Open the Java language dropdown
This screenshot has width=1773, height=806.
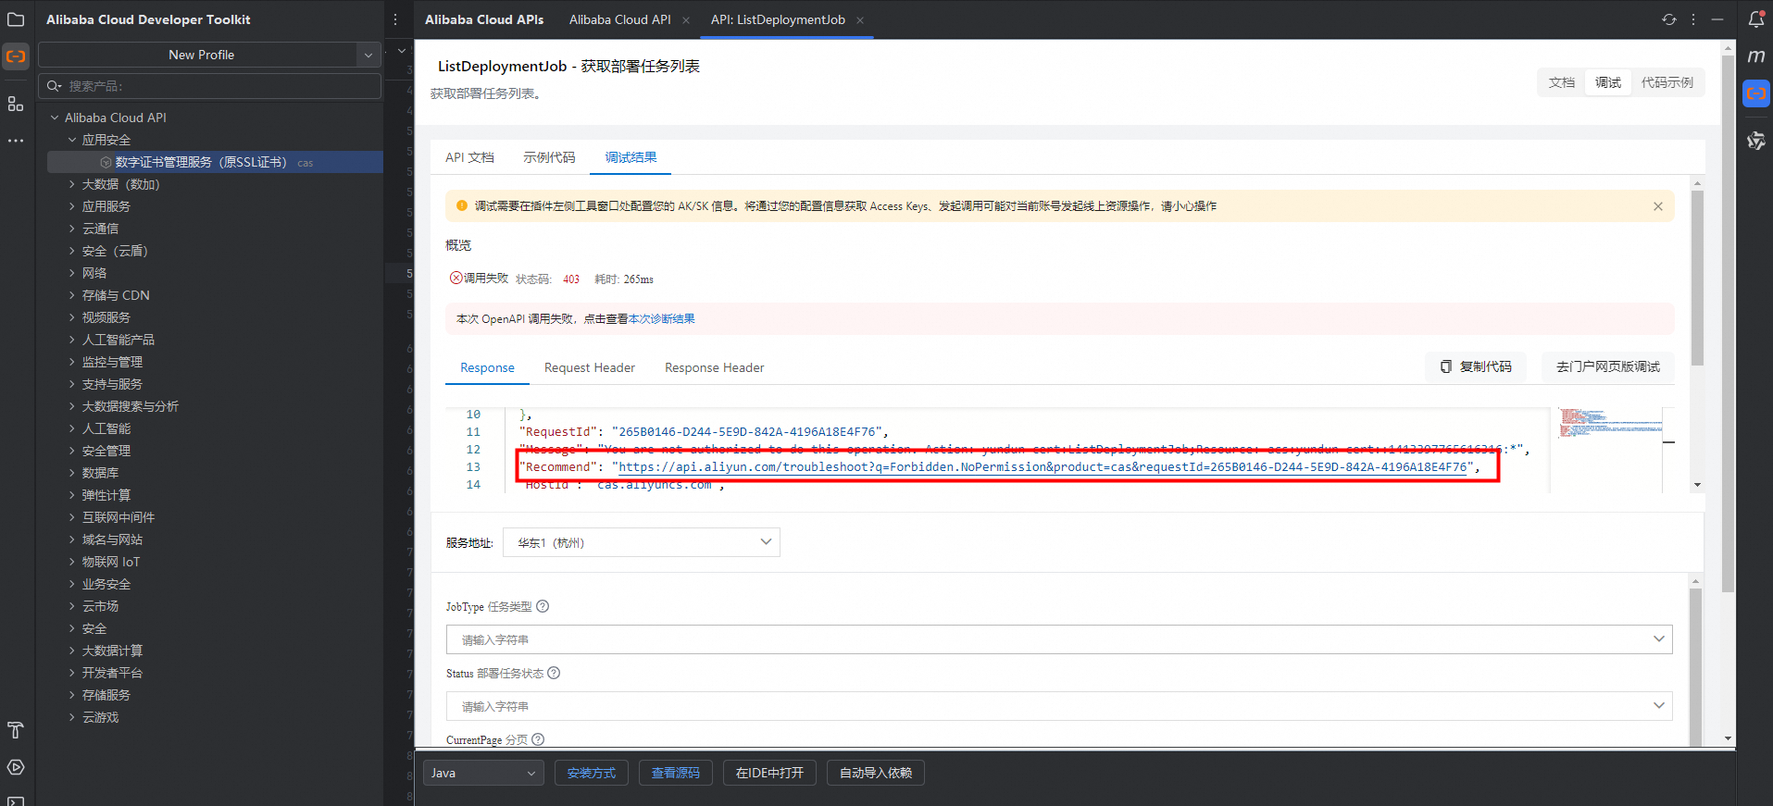click(483, 773)
